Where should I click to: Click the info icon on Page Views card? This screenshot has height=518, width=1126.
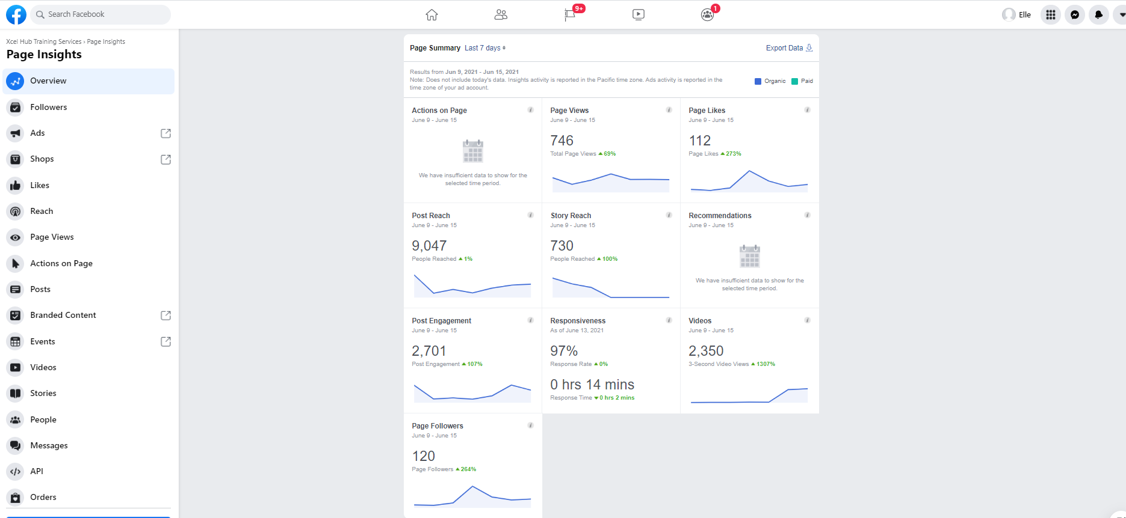(669, 110)
